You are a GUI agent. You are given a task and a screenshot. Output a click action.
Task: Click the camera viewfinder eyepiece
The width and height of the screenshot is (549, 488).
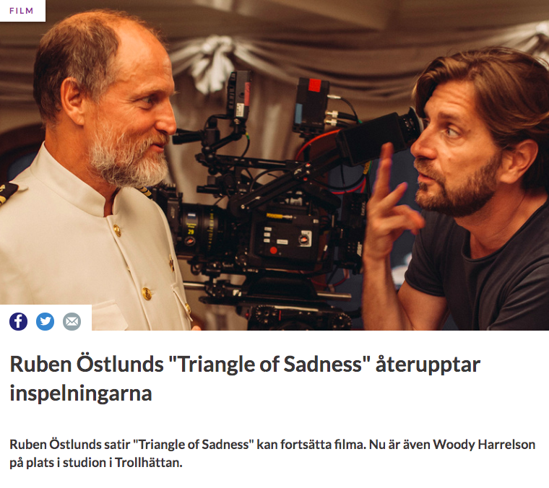(412, 126)
